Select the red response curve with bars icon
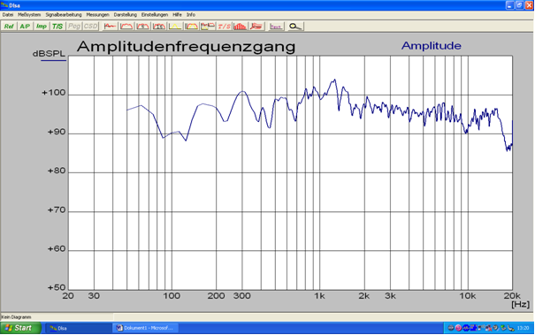535x335 pixels. point(159,27)
